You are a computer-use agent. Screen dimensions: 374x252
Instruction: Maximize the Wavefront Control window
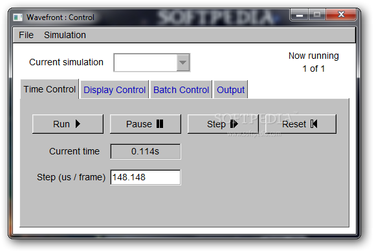pos(317,15)
